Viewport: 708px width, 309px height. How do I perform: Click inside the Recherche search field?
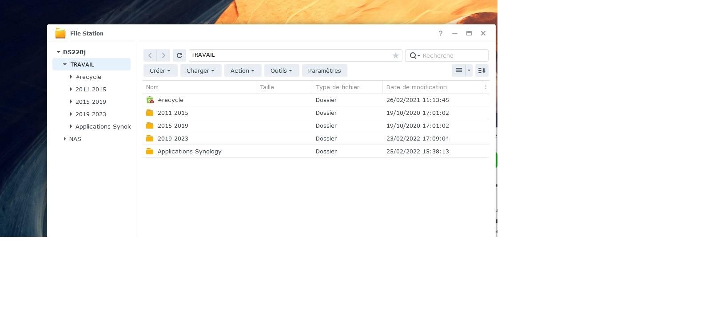pyautogui.click(x=453, y=55)
